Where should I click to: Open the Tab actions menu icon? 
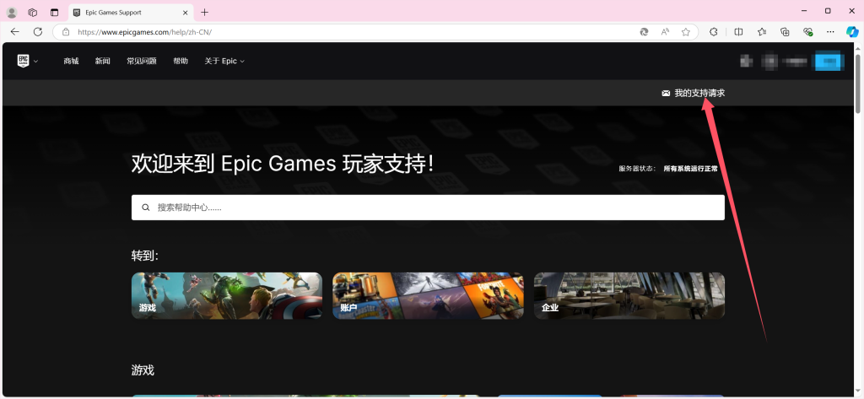(x=54, y=12)
